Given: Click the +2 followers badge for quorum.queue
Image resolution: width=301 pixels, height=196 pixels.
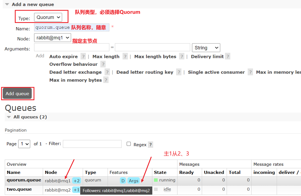Looking at the screenshot, I should coord(77,181).
